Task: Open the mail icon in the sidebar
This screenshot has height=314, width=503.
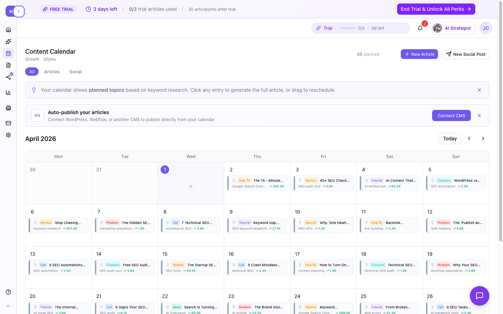Action: pos(8,123)
